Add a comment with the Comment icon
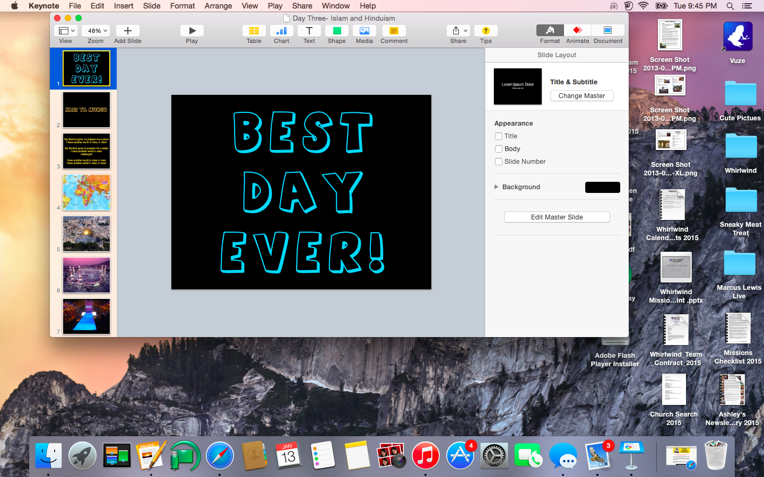 (x=394, y=31)
